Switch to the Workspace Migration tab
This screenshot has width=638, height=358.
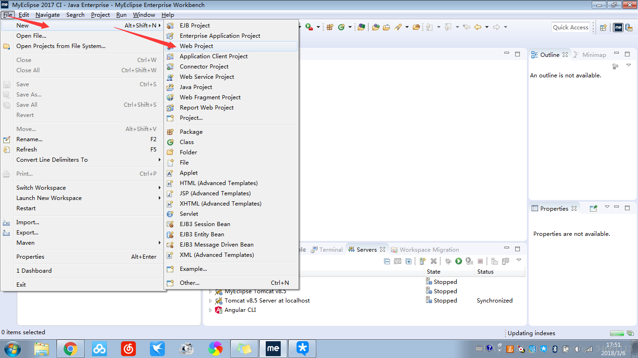(425, 249)
